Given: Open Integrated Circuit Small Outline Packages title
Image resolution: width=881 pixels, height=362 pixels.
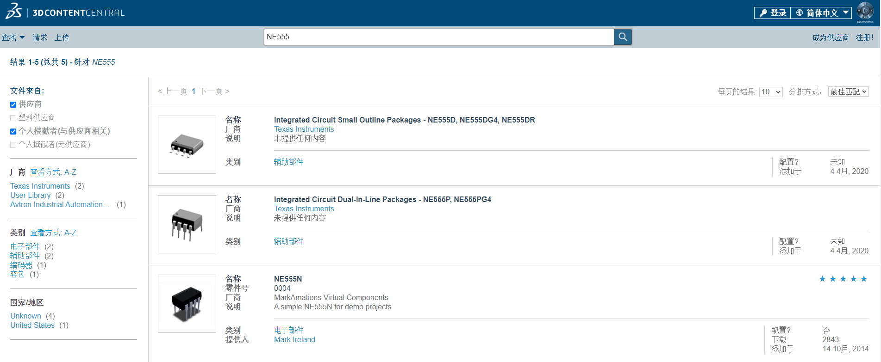Looking at the screenshot, I should 404,120.
